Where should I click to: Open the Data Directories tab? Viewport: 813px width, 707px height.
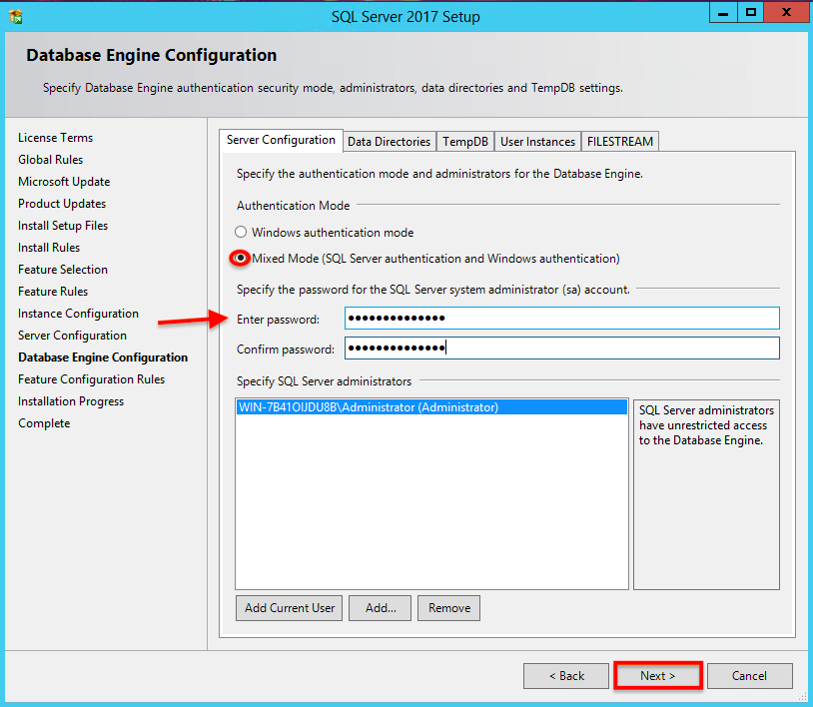389,142
